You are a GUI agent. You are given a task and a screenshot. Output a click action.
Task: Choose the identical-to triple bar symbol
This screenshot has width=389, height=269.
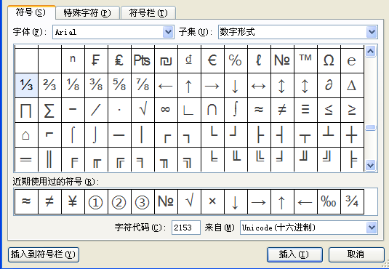point(305,110)
